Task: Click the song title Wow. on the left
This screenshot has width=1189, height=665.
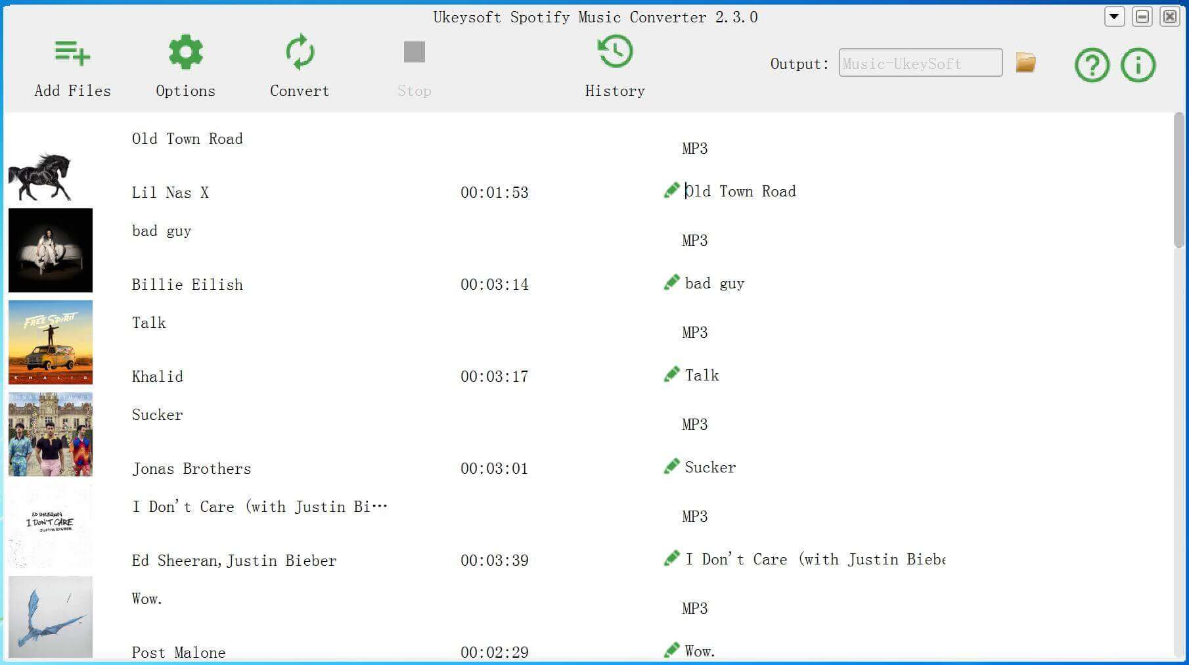Action: click(146, 599)
